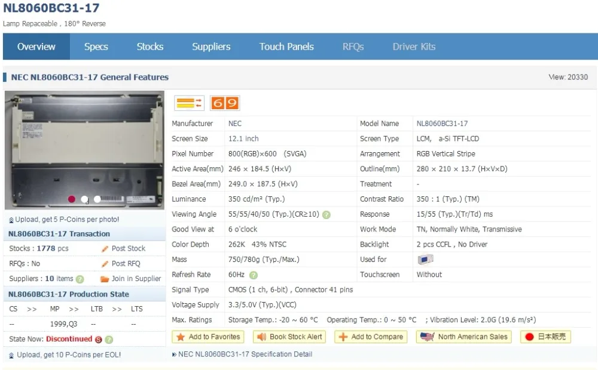
Task: Click the North American Sales button
Action: coord(464,337)
